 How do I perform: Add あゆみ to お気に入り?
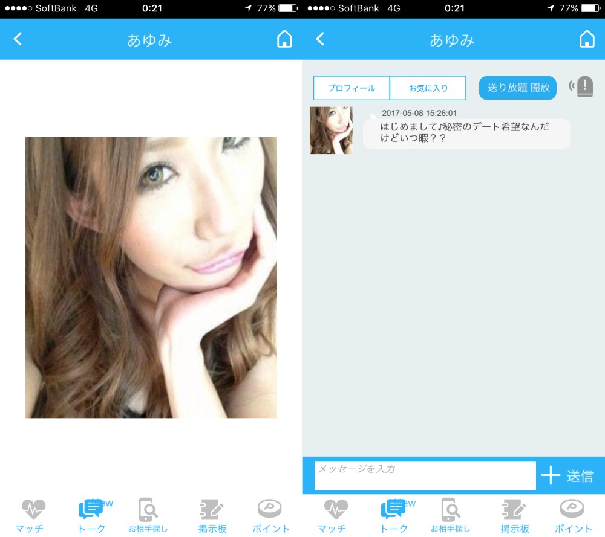[x=428, y=88]
